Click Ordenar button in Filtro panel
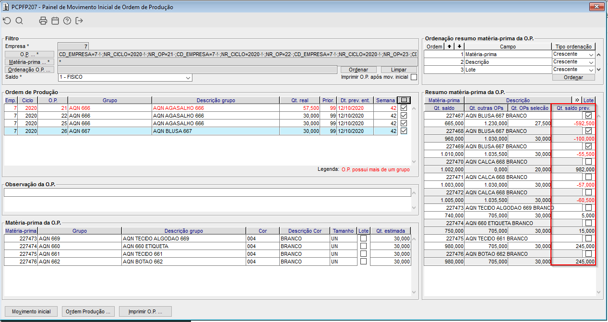Image resolution: width=608 pixels, height=322 pixels. pos(358,70)
